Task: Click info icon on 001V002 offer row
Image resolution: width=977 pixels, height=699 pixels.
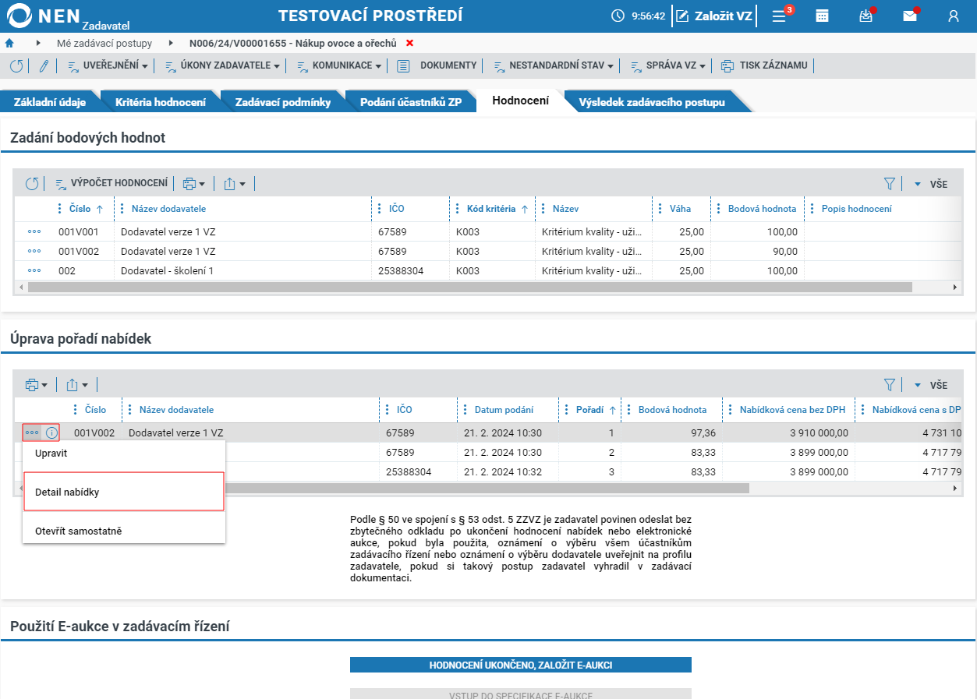Action: coord(52,432)
